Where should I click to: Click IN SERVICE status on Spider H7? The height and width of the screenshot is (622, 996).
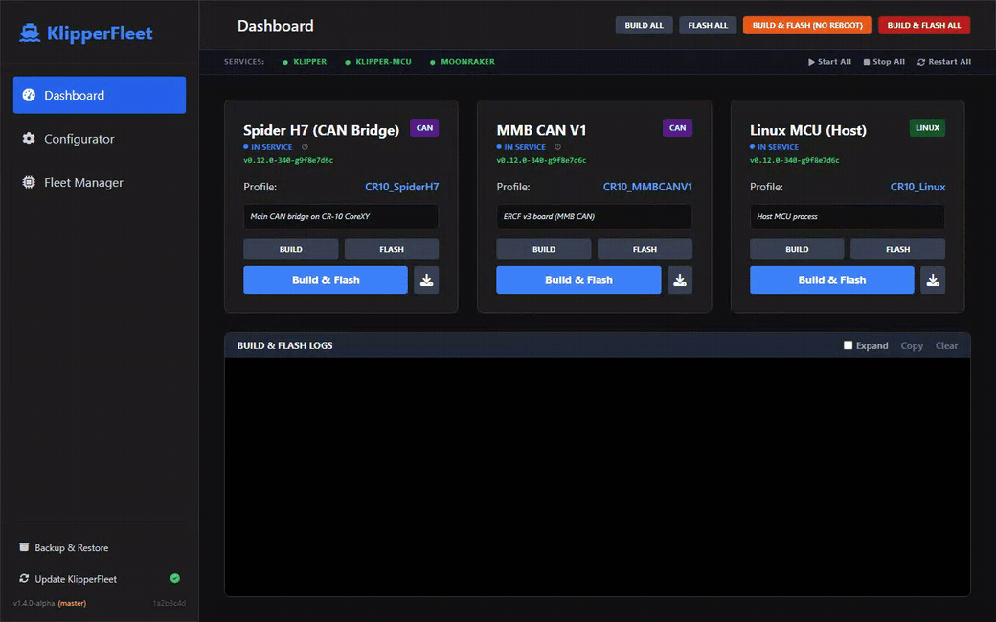(268, 147)
